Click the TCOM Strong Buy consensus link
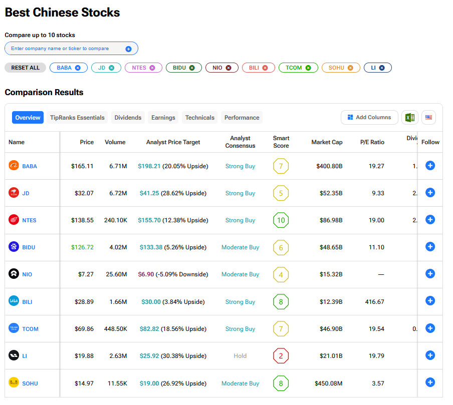453x405 pixels. (x=240, y=329)
